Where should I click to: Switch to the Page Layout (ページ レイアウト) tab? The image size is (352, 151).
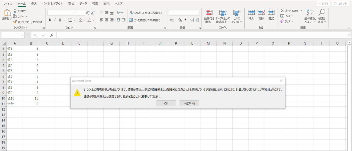coord(52,4)
